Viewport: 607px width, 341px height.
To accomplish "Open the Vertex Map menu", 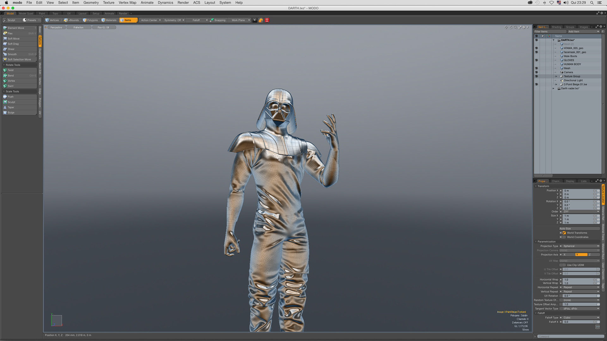I will [x=127, y=3].
